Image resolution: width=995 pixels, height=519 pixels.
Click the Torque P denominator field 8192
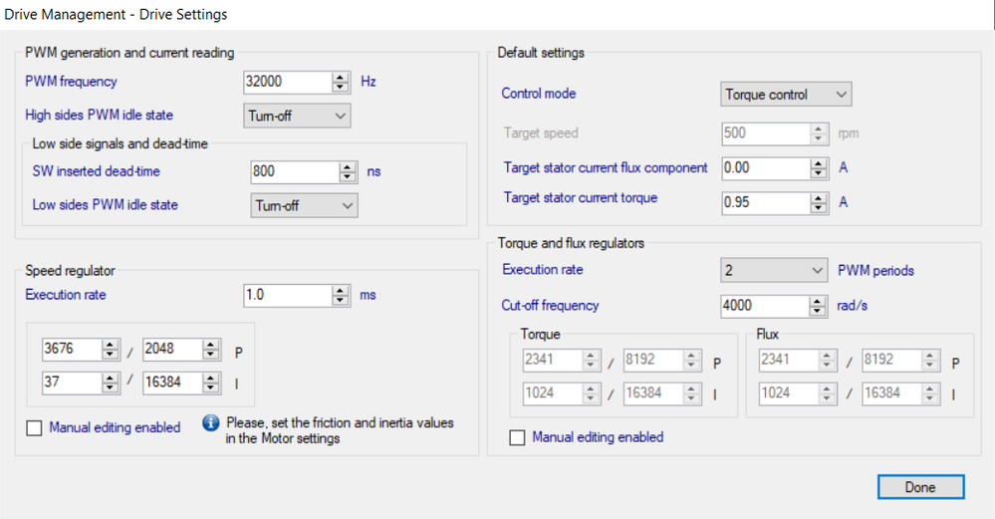653,361
